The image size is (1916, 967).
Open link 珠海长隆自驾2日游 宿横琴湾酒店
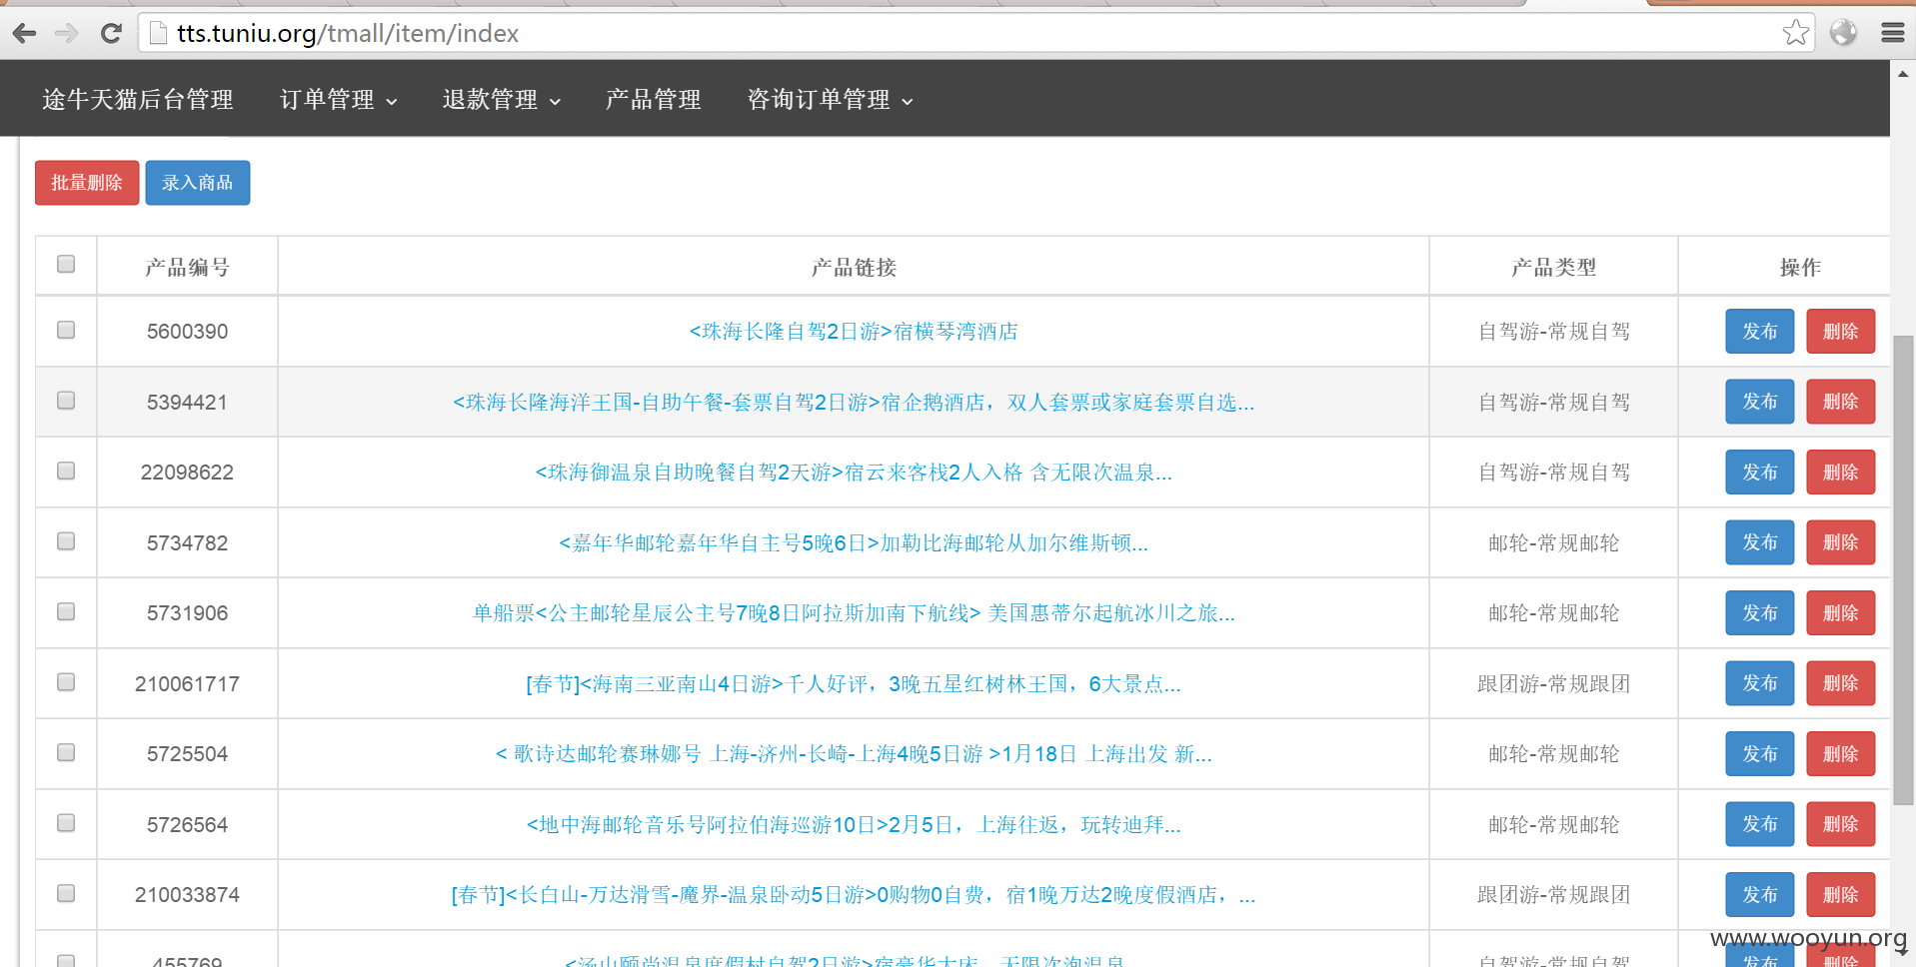click(854, 332)
